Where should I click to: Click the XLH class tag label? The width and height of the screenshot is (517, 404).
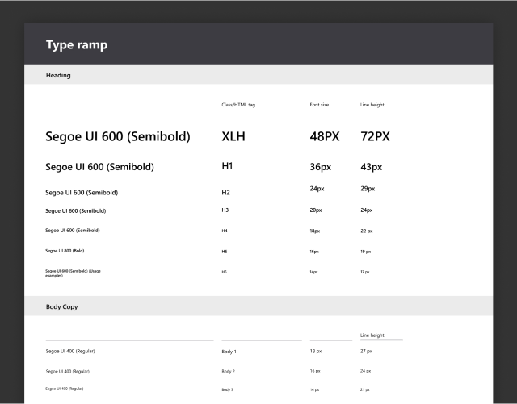pos(233,137)
